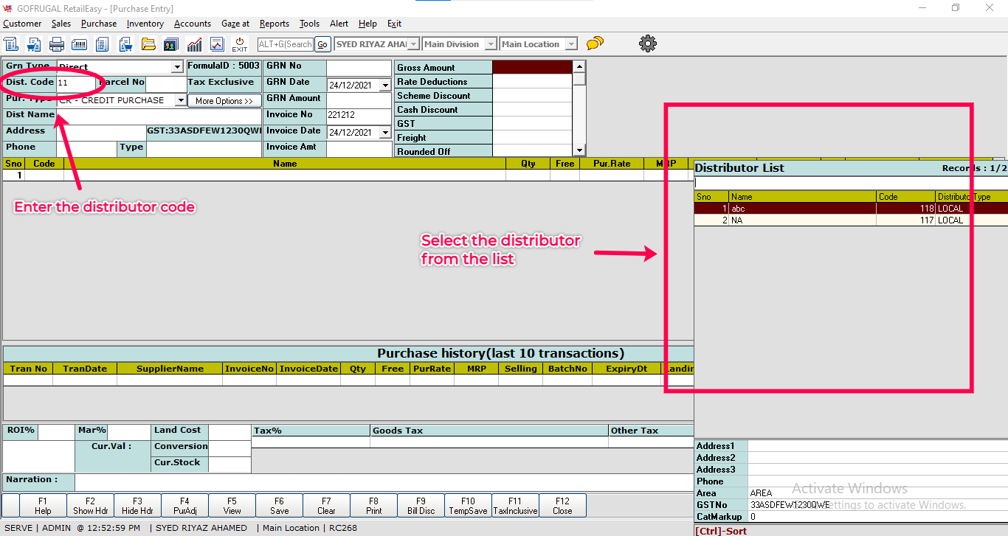Click the F10 TempSave button
This screenshot has width=1008, height=536.
[x=468, y=505]
